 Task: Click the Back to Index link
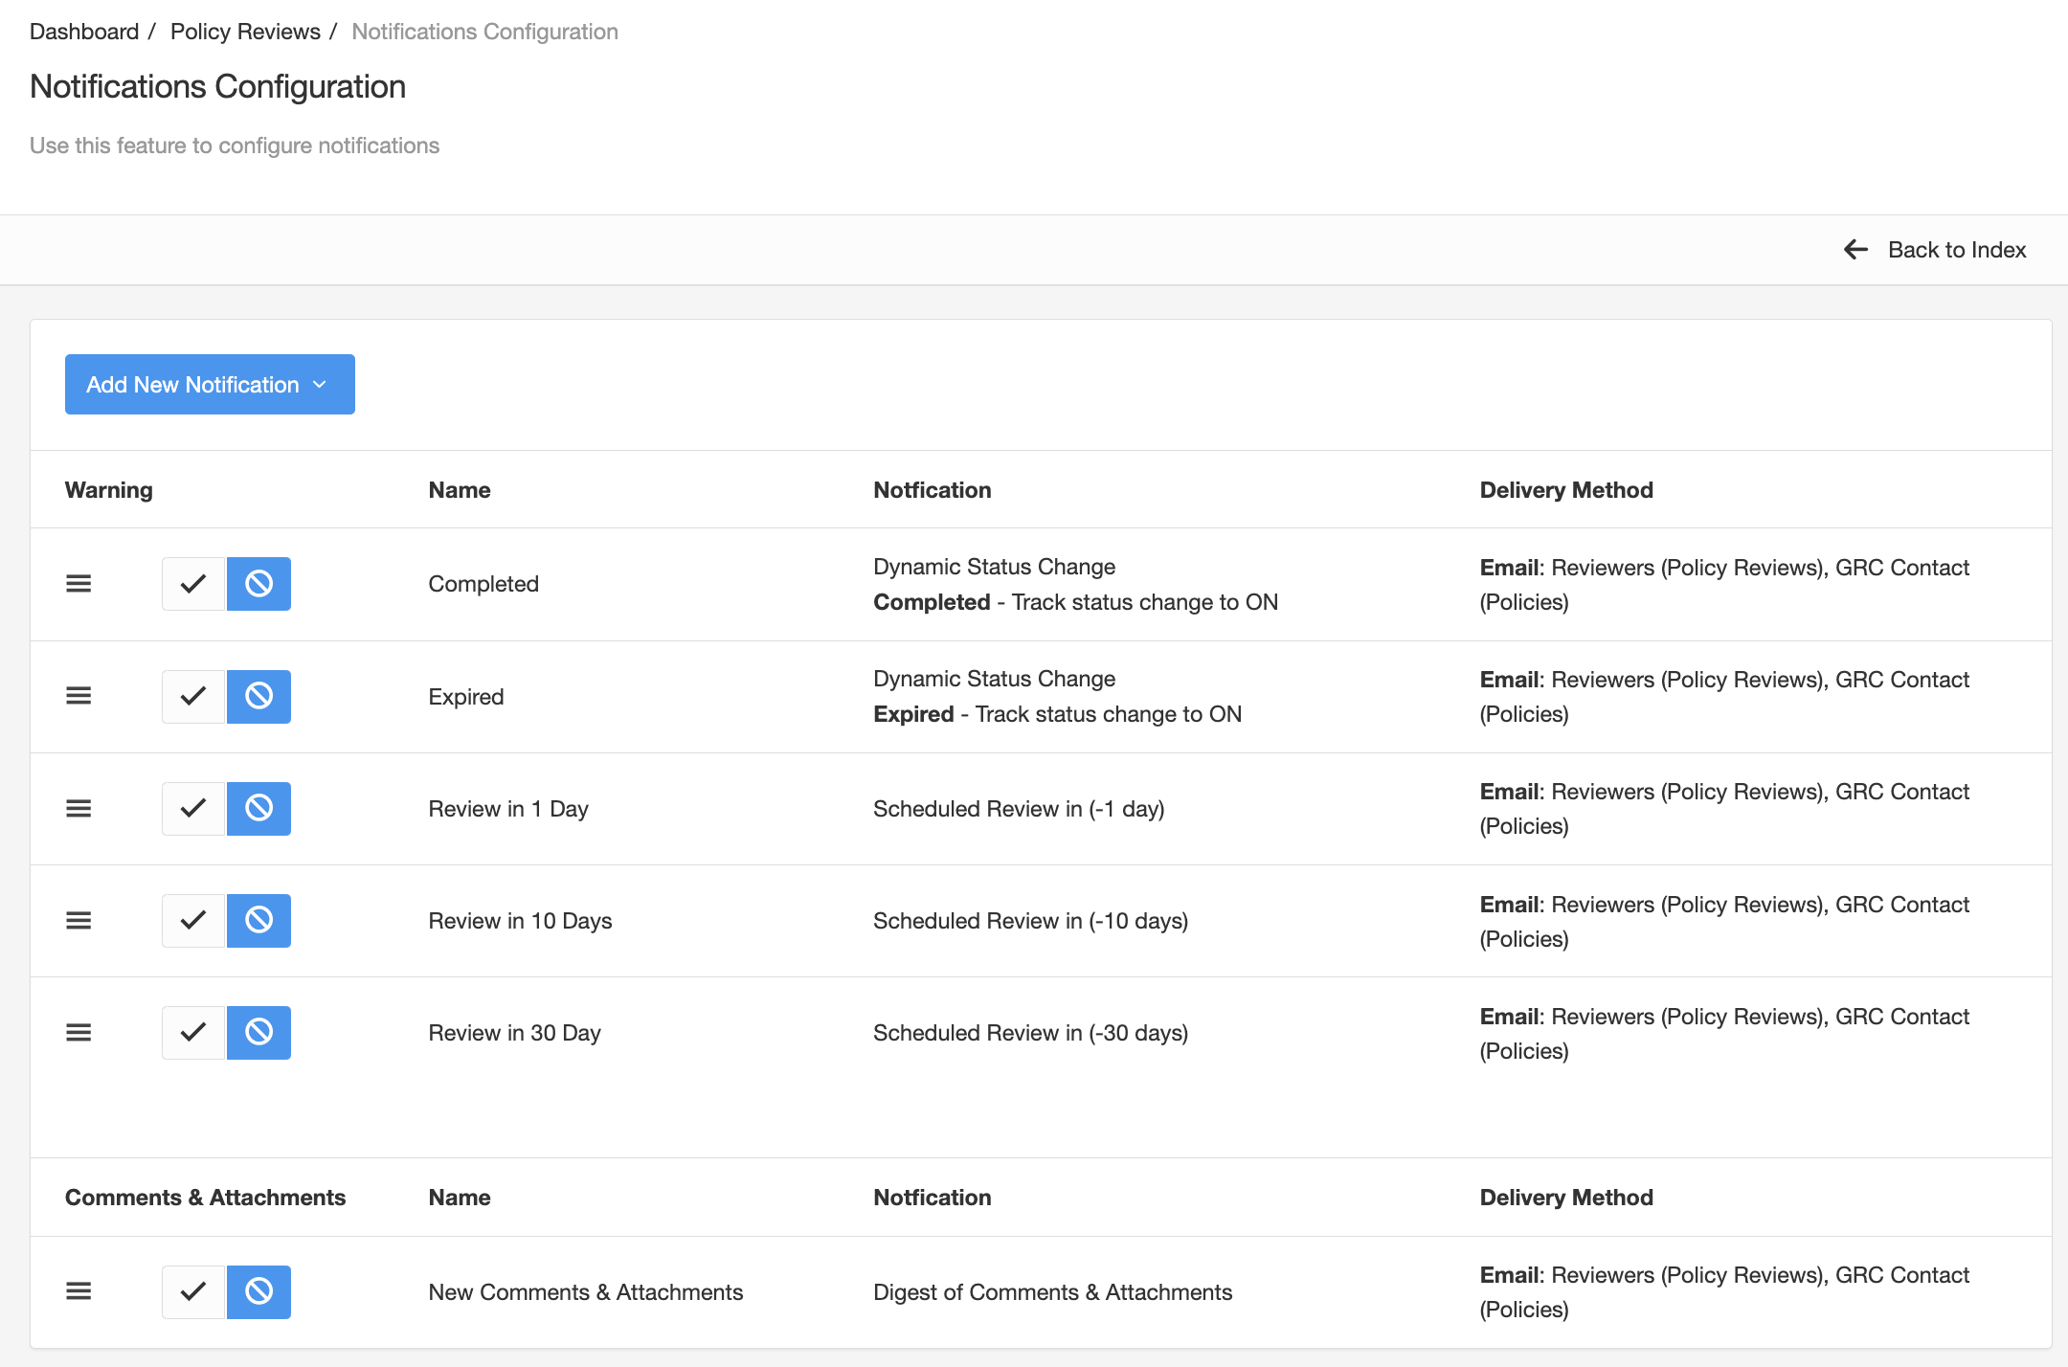(1957, 250)
